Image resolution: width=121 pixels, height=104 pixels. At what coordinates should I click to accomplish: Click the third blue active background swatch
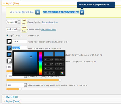coord(9,55)
